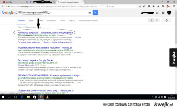Click the site identity padlock icon
Viewport: 177px width, 110px height.
coord(9,6)
